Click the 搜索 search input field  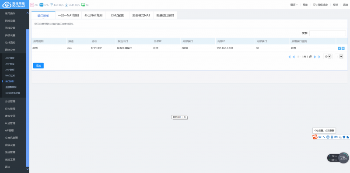[x=327, y=33]
